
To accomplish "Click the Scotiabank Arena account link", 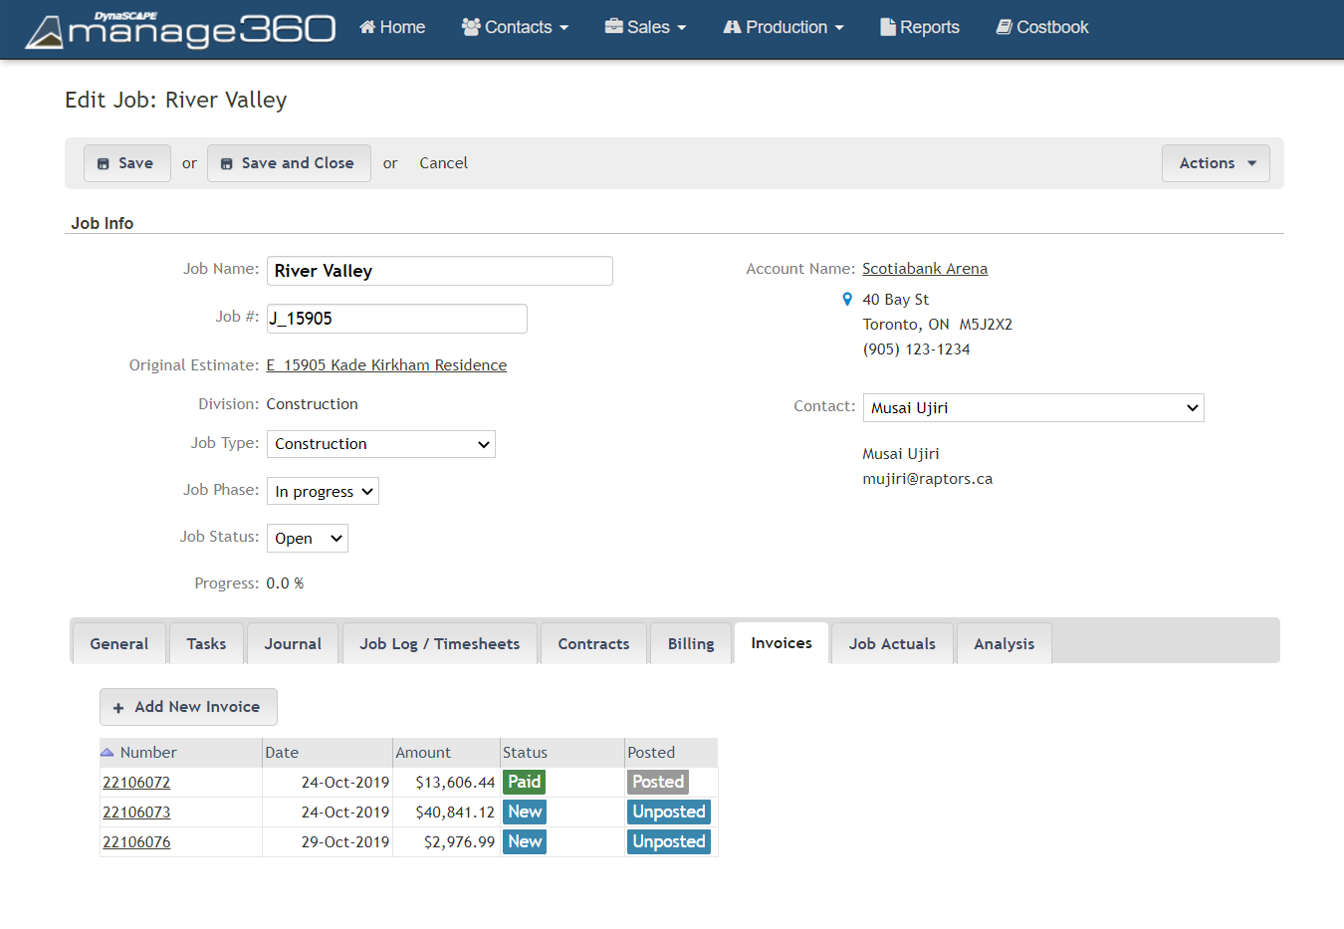I will 924,269.
